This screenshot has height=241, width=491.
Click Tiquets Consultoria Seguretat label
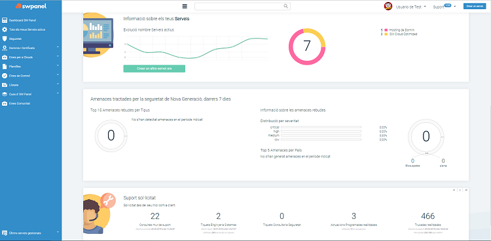(x=282, y=225)
